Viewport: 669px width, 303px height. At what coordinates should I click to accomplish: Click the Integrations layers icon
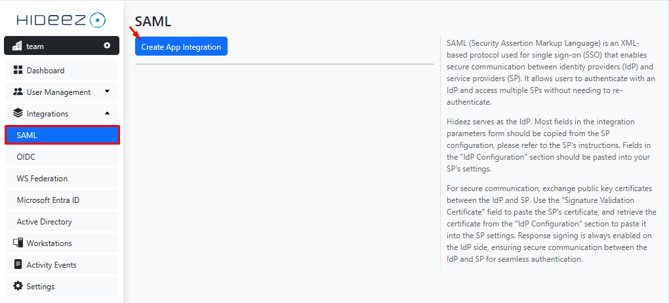(18, 113)
